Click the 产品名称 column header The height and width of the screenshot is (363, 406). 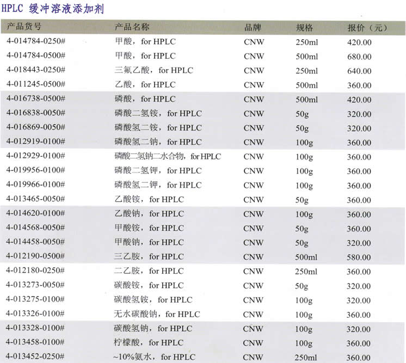(132, 27)
